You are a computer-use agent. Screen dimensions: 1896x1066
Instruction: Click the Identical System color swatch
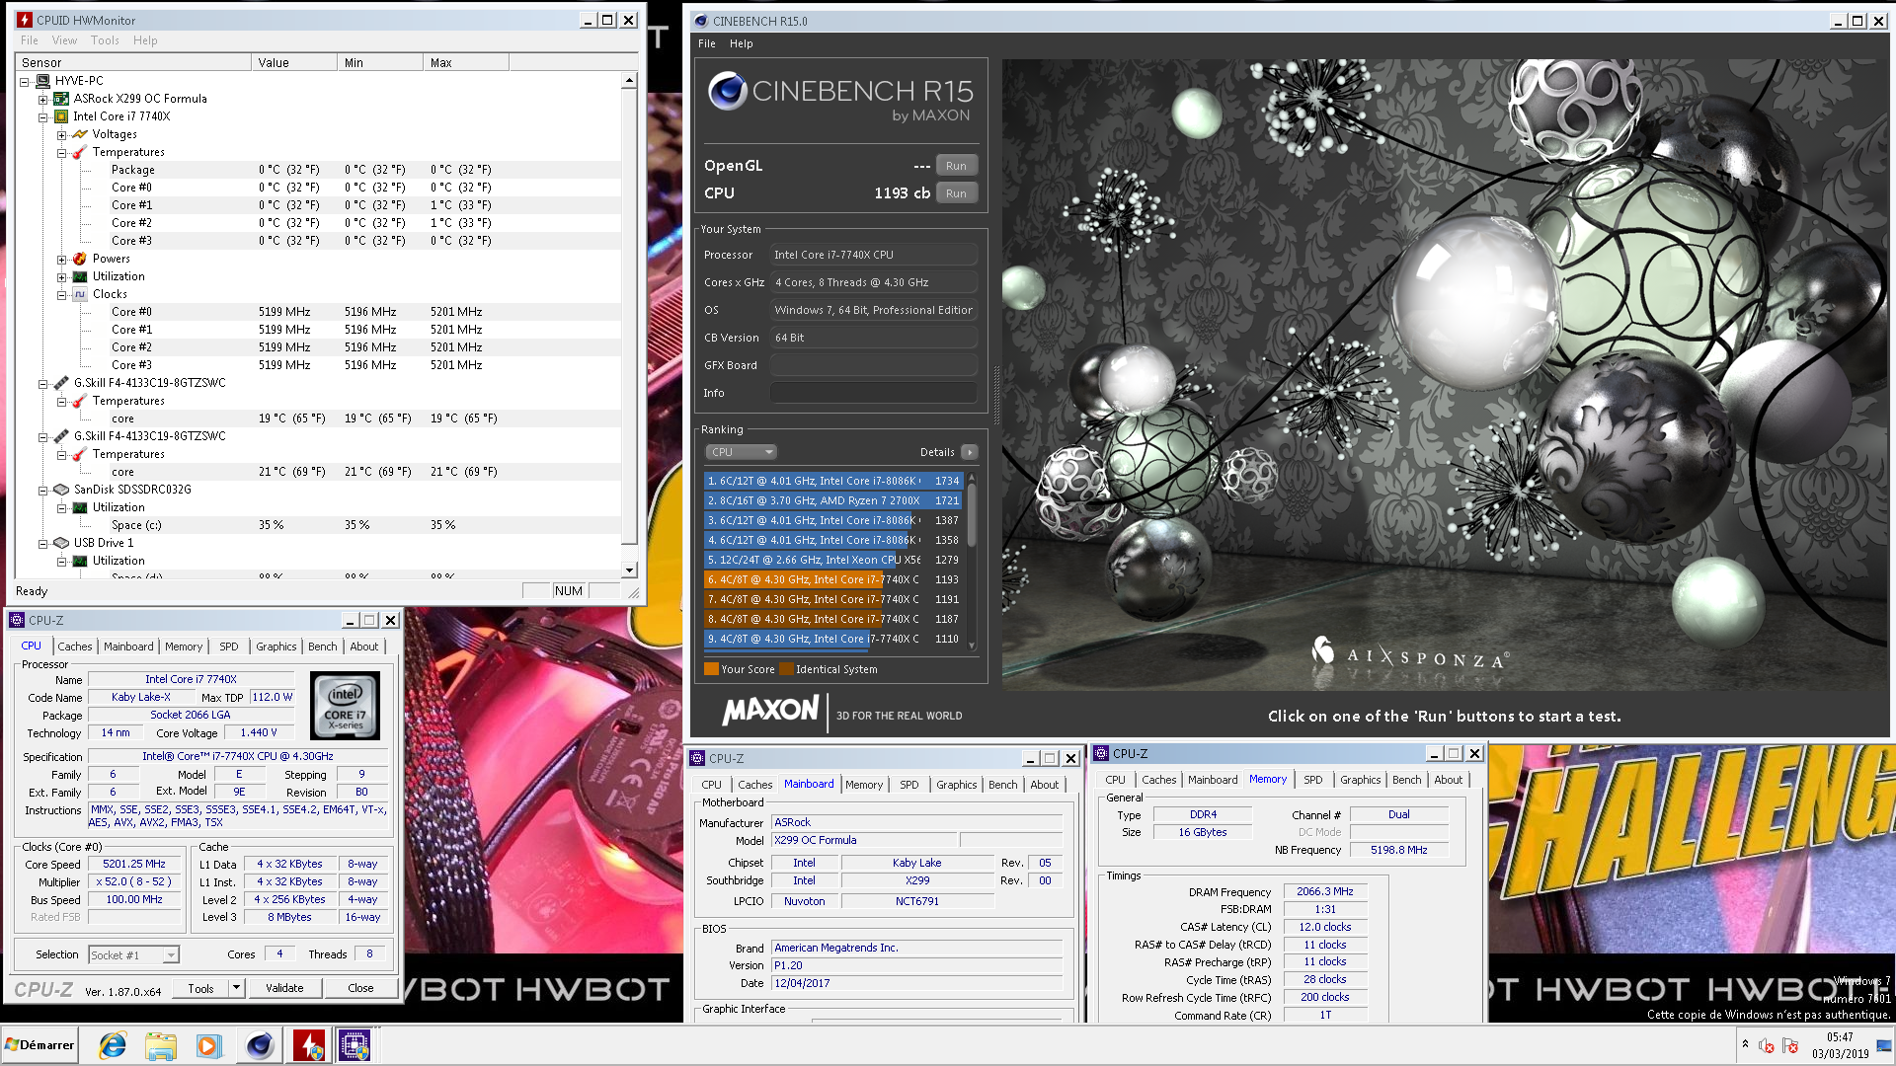coord(786,669)
